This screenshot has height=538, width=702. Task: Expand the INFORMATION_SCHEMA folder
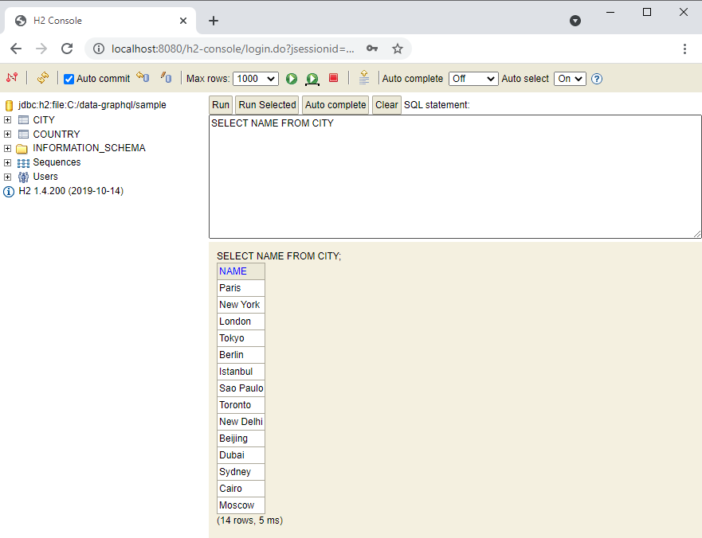(x=6, y=147)
